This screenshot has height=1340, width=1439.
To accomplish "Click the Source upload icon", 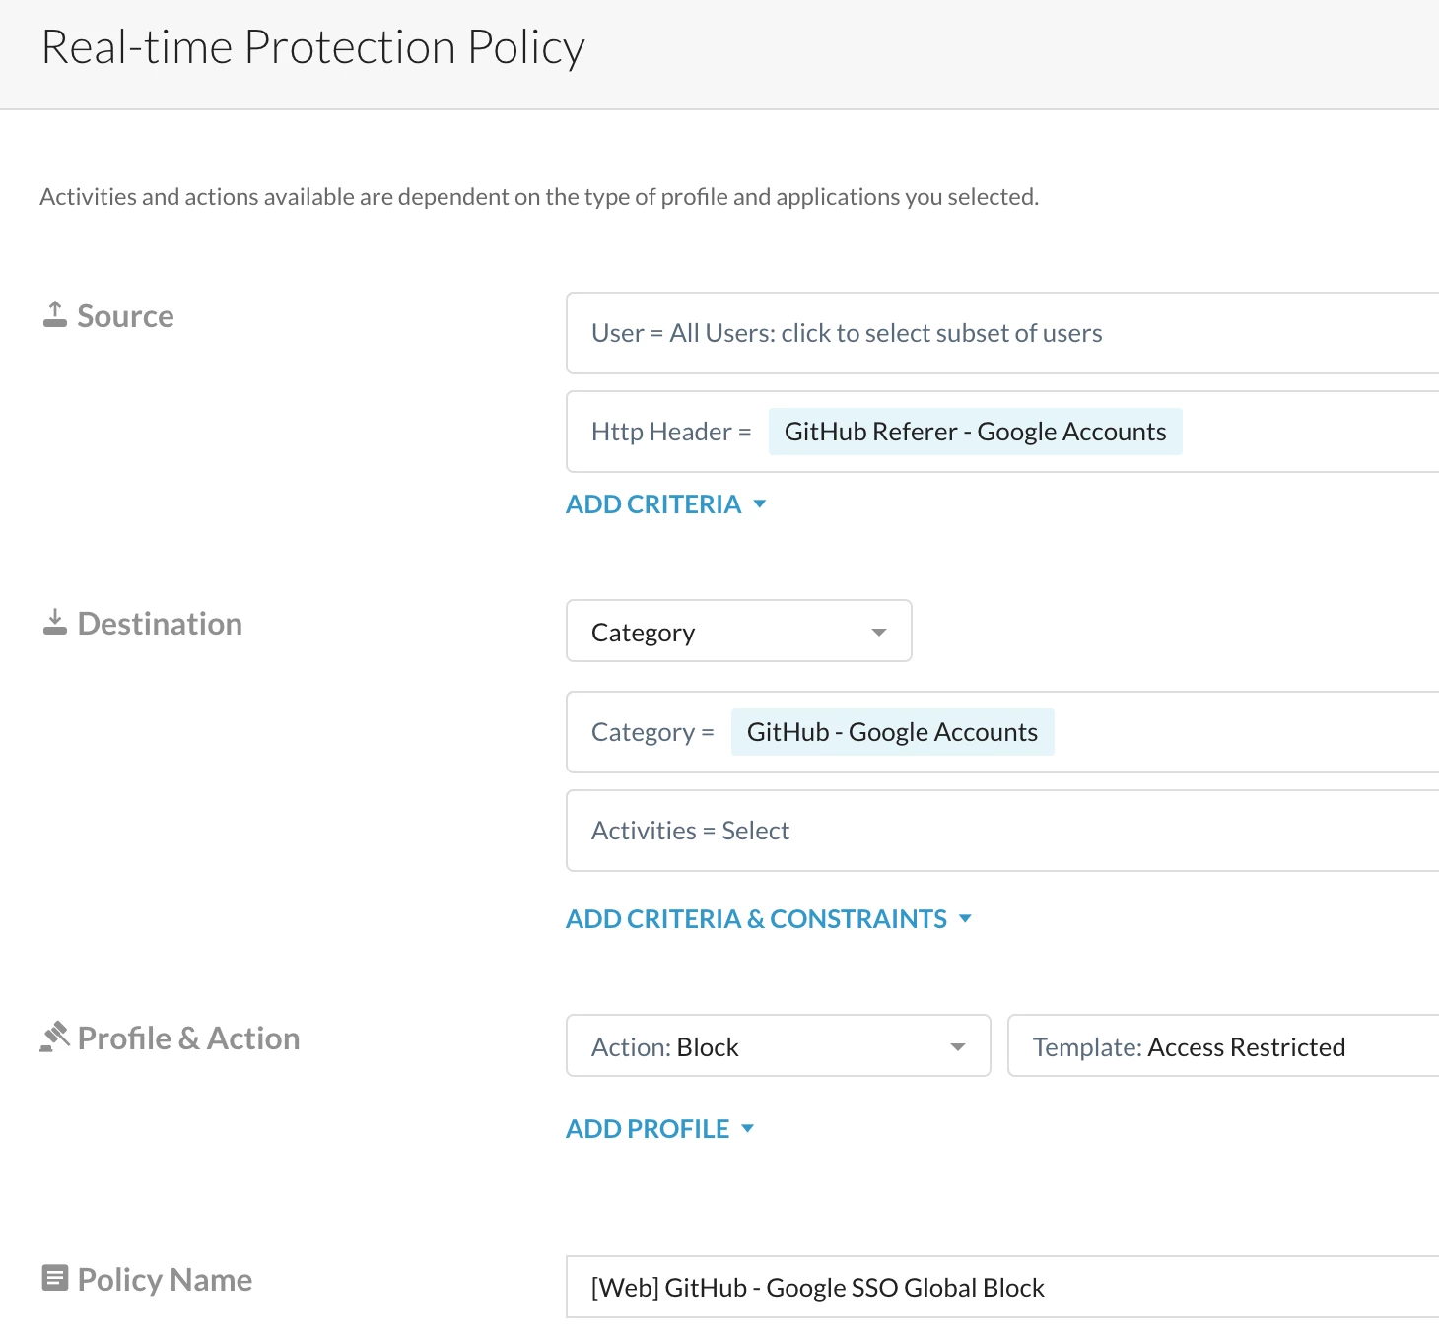I will (x=55, y=314).
